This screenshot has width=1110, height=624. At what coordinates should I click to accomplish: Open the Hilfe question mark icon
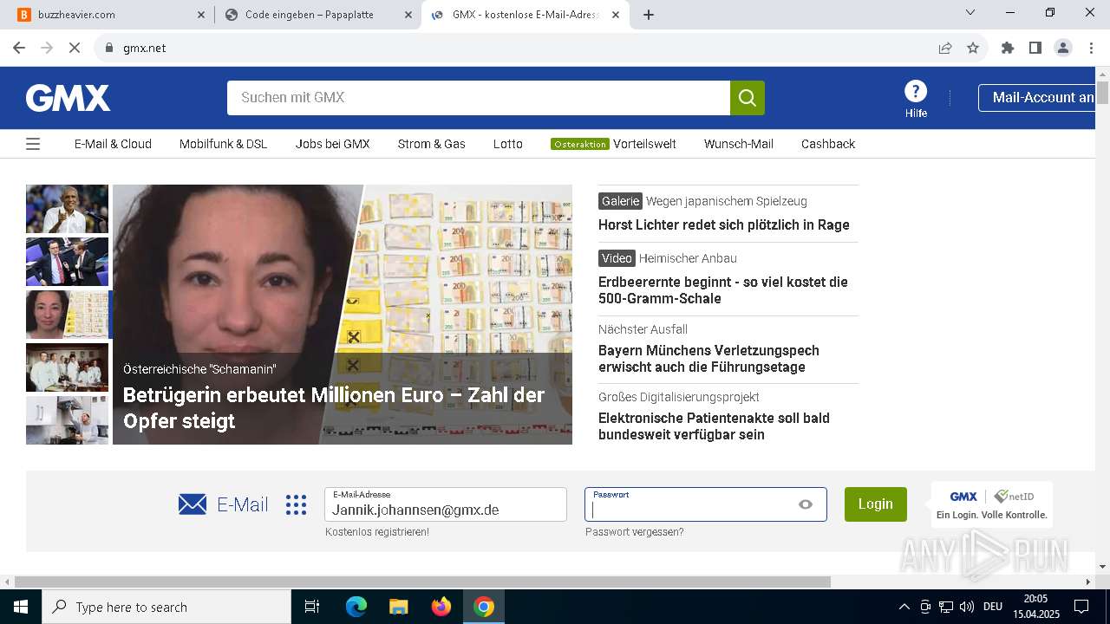pyautogui.click(x=916, y=91)
